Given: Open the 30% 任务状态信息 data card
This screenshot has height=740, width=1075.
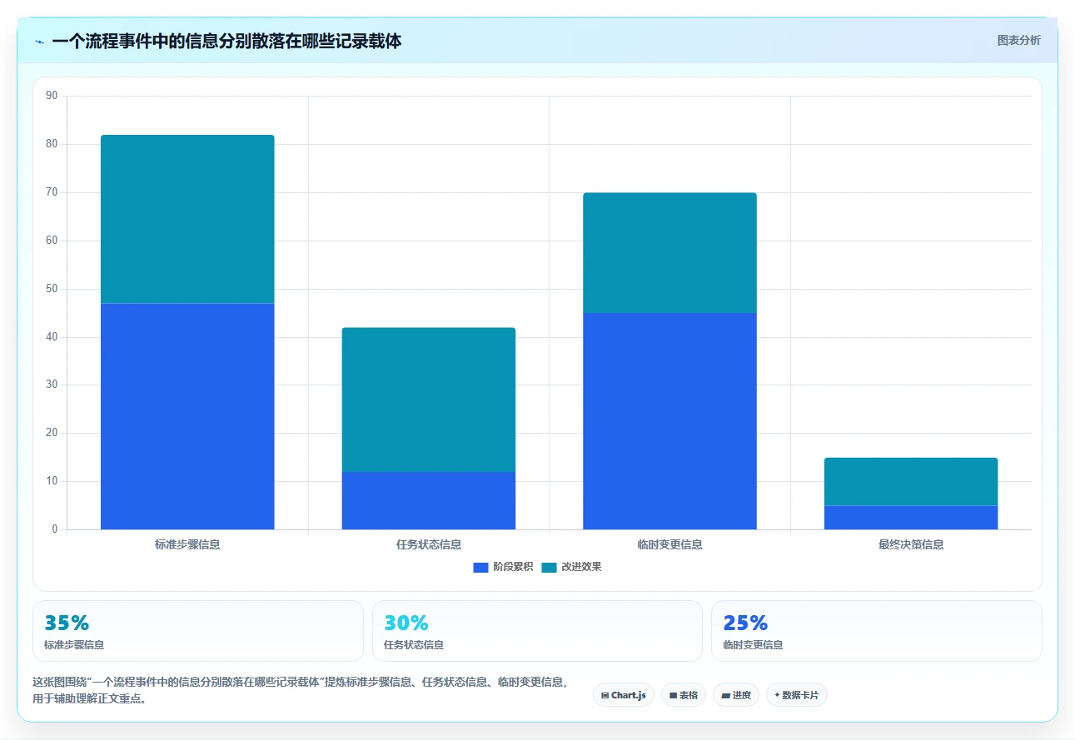Looking at the screenshot, I should click(x=537, y=631).
